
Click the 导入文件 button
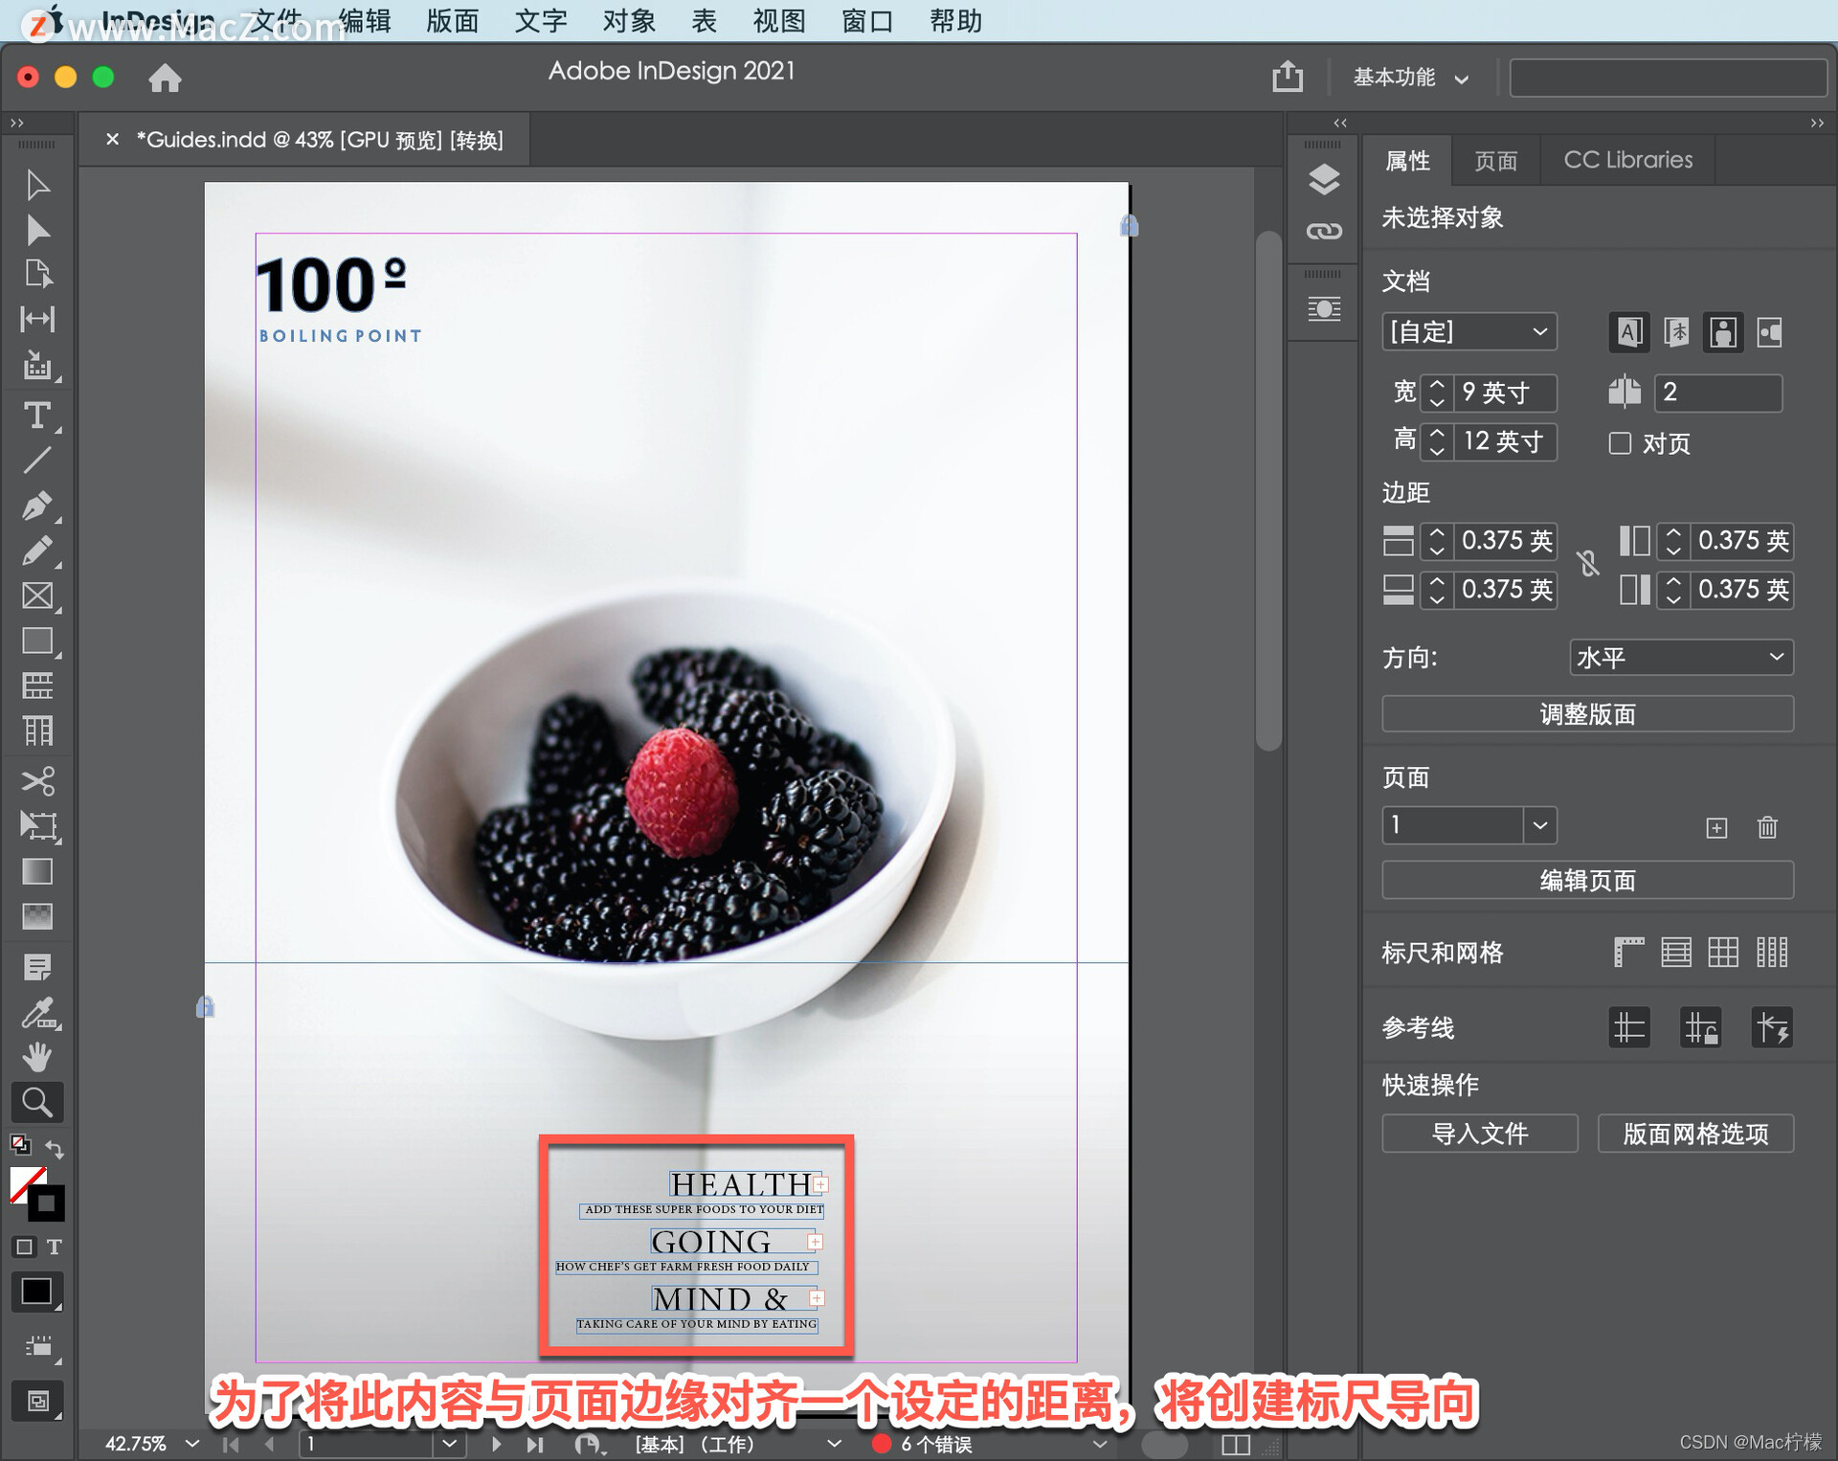[x=1479, y=1134]
